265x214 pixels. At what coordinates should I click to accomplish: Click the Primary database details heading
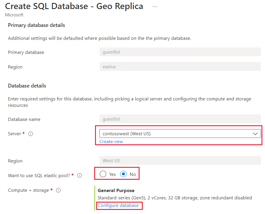tap(37, 25)
